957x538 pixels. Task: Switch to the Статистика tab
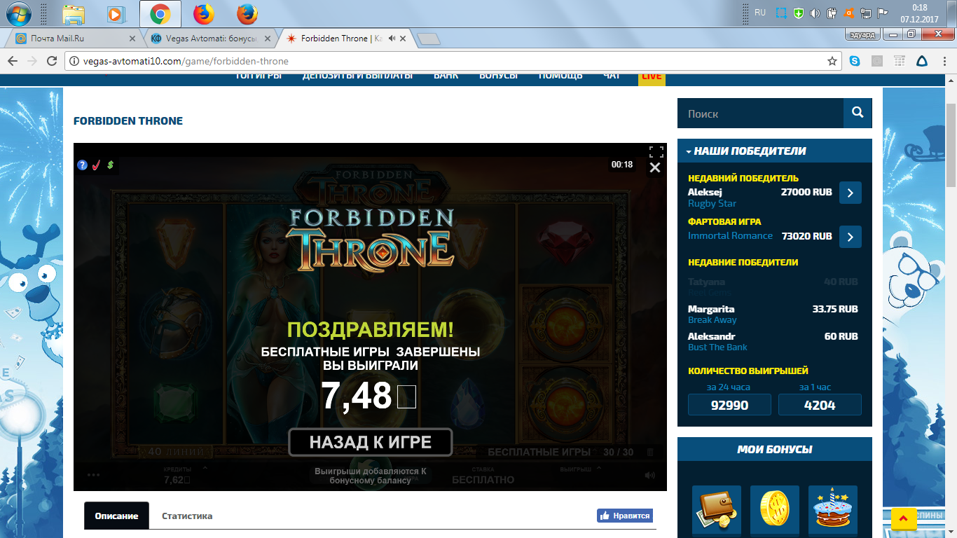187,516
